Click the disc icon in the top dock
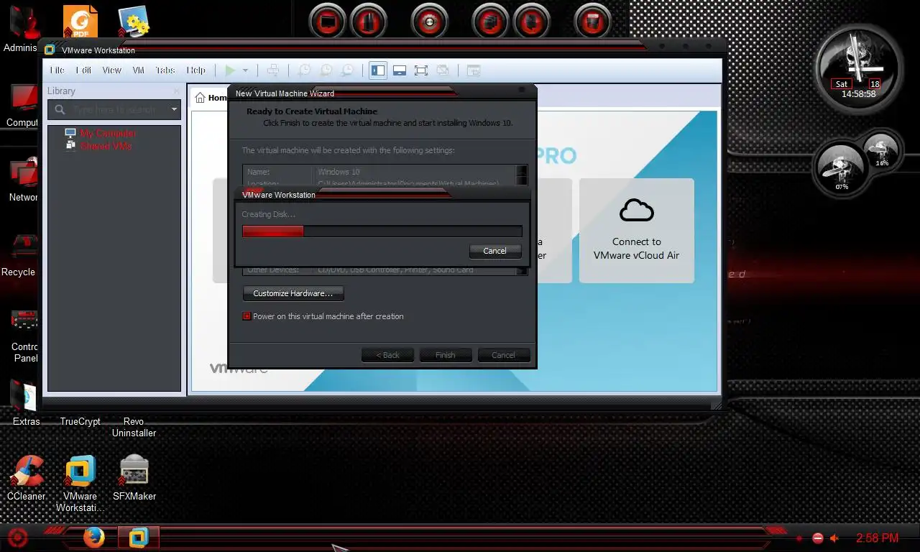Screen dimensions: 920x552 pos(430,22)
